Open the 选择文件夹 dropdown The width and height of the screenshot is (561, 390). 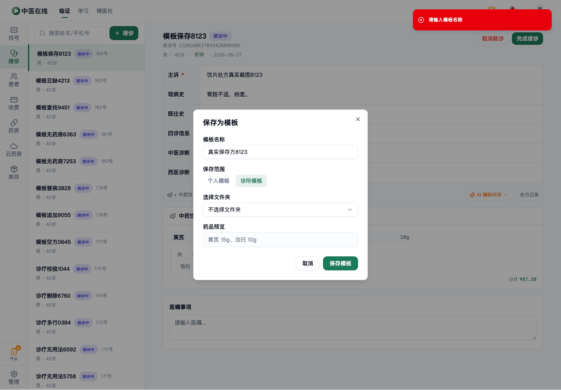pyautogui.click(x=280, y=210)
